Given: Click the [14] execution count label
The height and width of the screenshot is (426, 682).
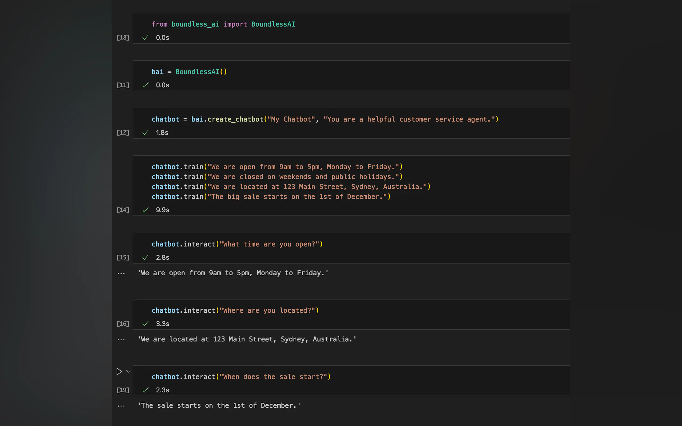Looking at the screenshot, I should click(123, 210).
